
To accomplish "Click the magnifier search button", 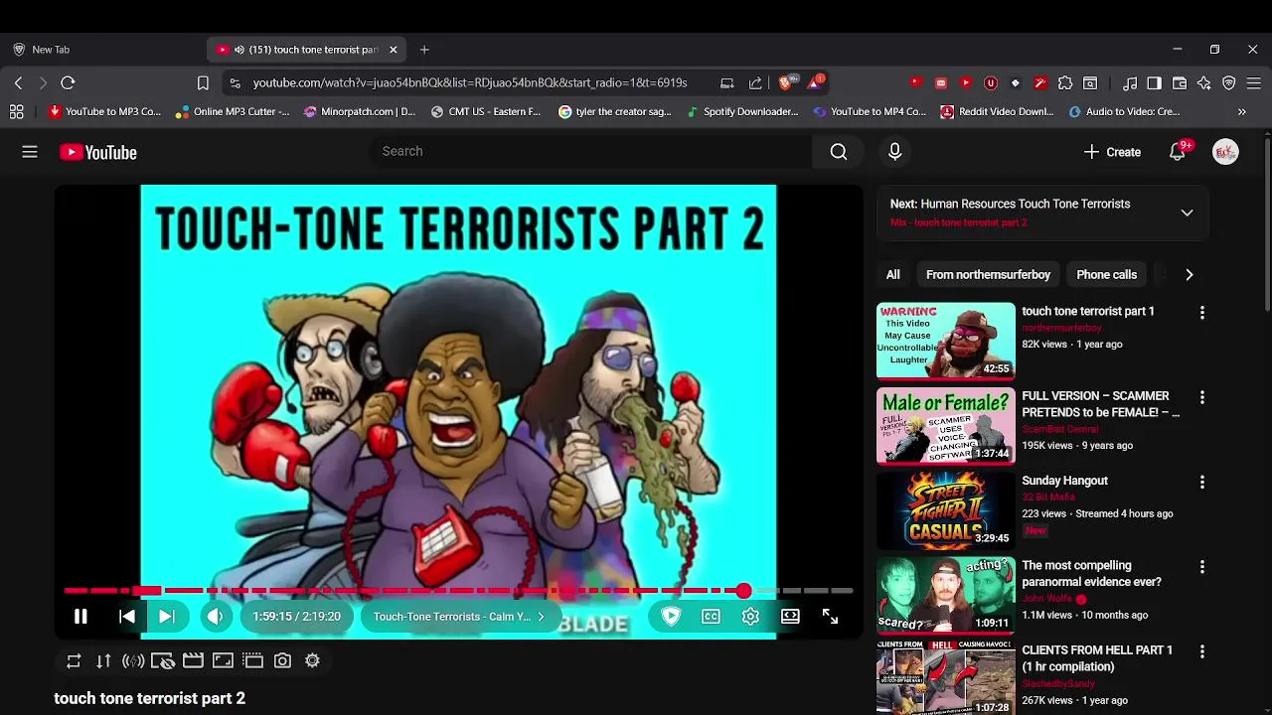I will (839, 151).
